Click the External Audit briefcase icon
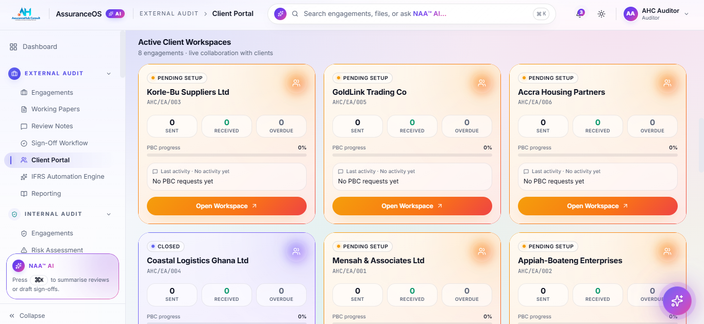704x324 pixels. pyautogui.click(x=14, y=74)
